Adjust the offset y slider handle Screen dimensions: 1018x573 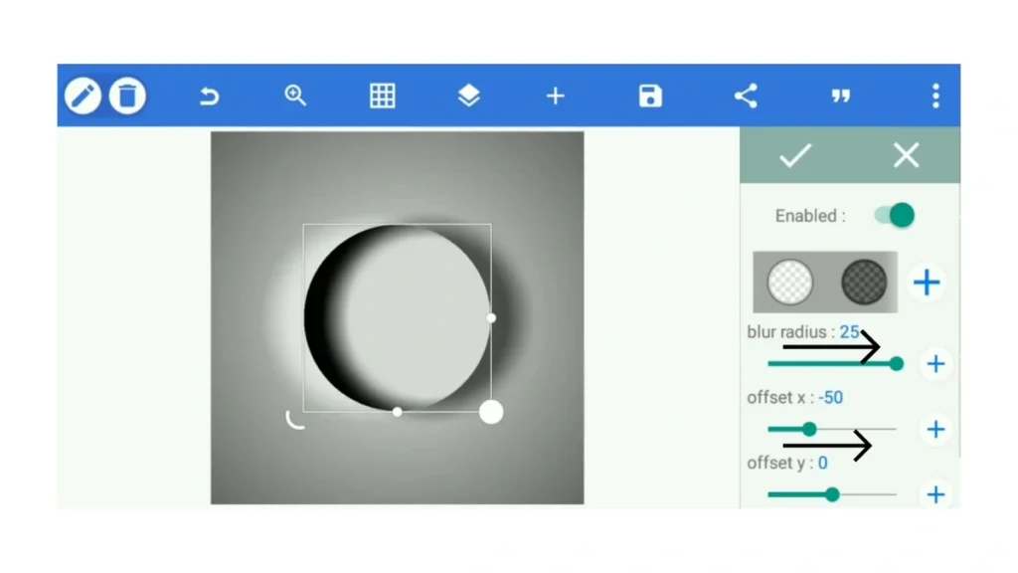[831, 494]
